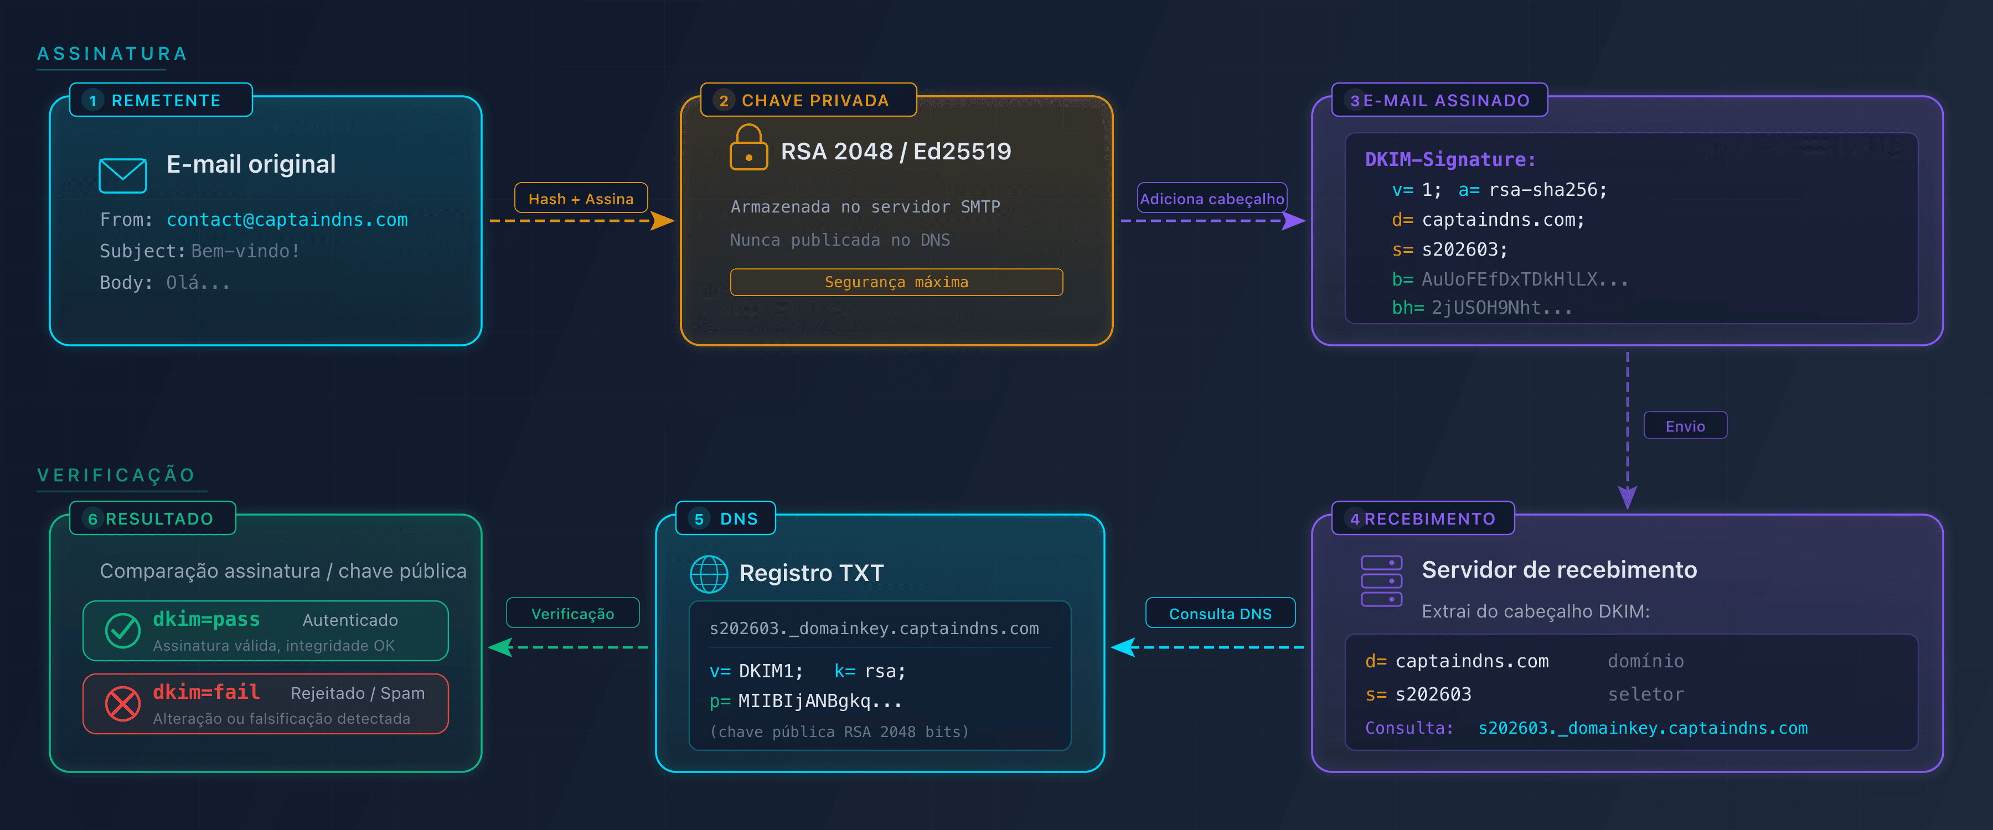Click Assinatura válida, integridade OK text
Image resolution: width=1993 pixels, height=830 pixels.
273,646
